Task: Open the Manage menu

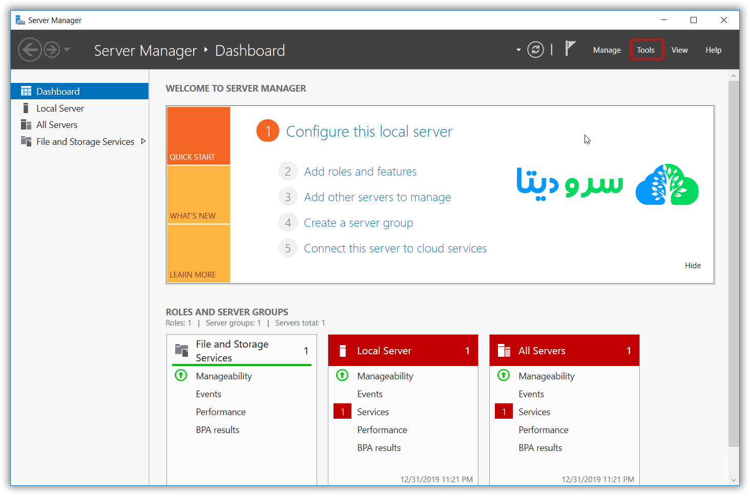Action: pos(607,50)
